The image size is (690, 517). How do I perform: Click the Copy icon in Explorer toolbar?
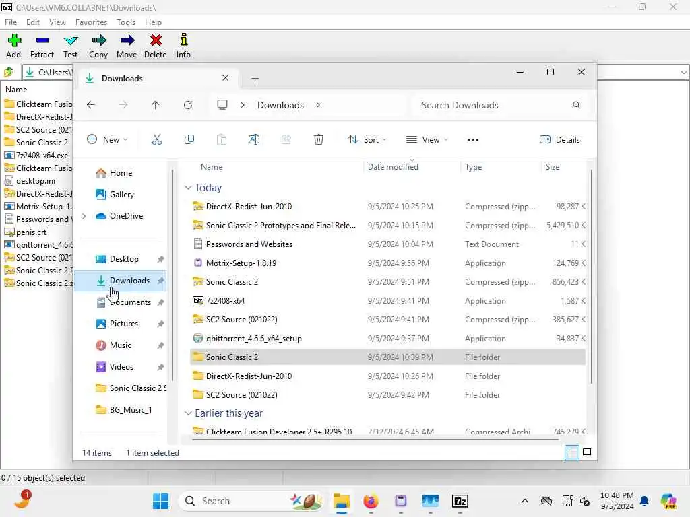pyautogui.click(x=189, y=140)
